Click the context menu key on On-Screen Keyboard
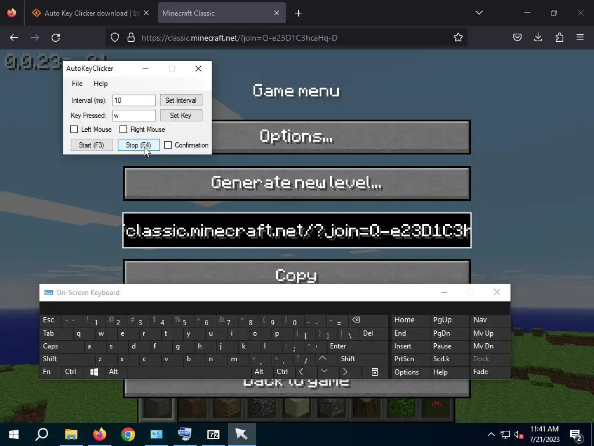The image size is (594, 446). (375, 372)
